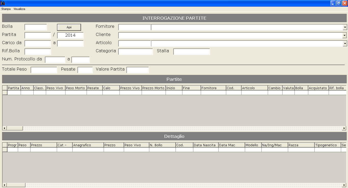Expand the Articolo dropdown arrow

pyautogui.click(x=345, y=44)
